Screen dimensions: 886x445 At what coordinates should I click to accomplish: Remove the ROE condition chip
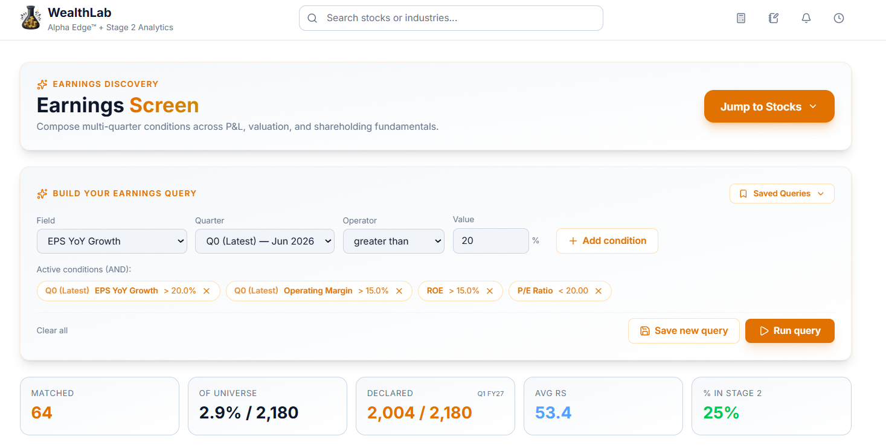pyautogui.click(x=490, y=291)
